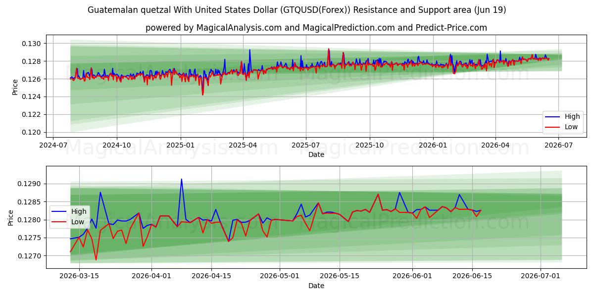Image resolution: width=594 pixels, height=297 pixels.
Task: Click the 0.128 y-axis label in top chart
Action: (32, 61)
